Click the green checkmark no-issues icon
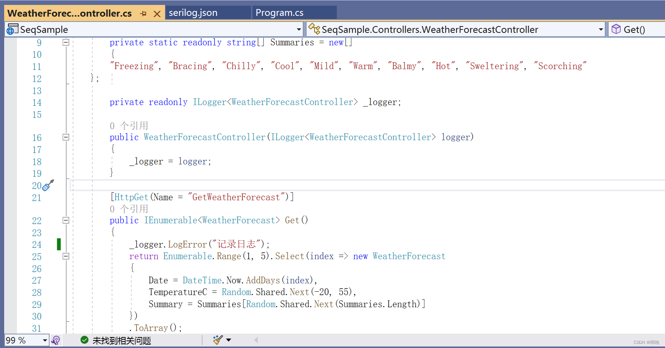 tap(84, 340)
